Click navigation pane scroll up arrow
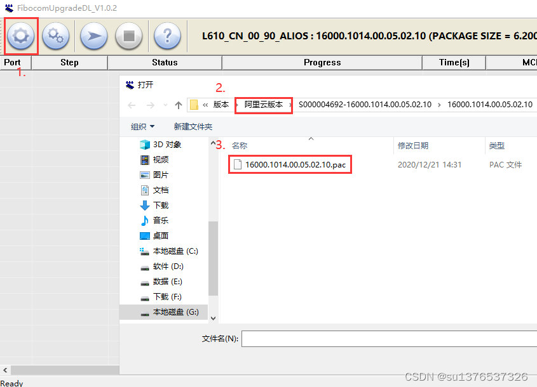Image resolution: width=537 pixels, height=387 pixels. click(x=213, y=143)
